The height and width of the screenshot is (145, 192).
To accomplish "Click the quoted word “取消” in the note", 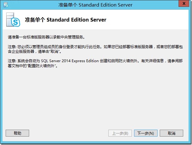I will coord(54,52).
